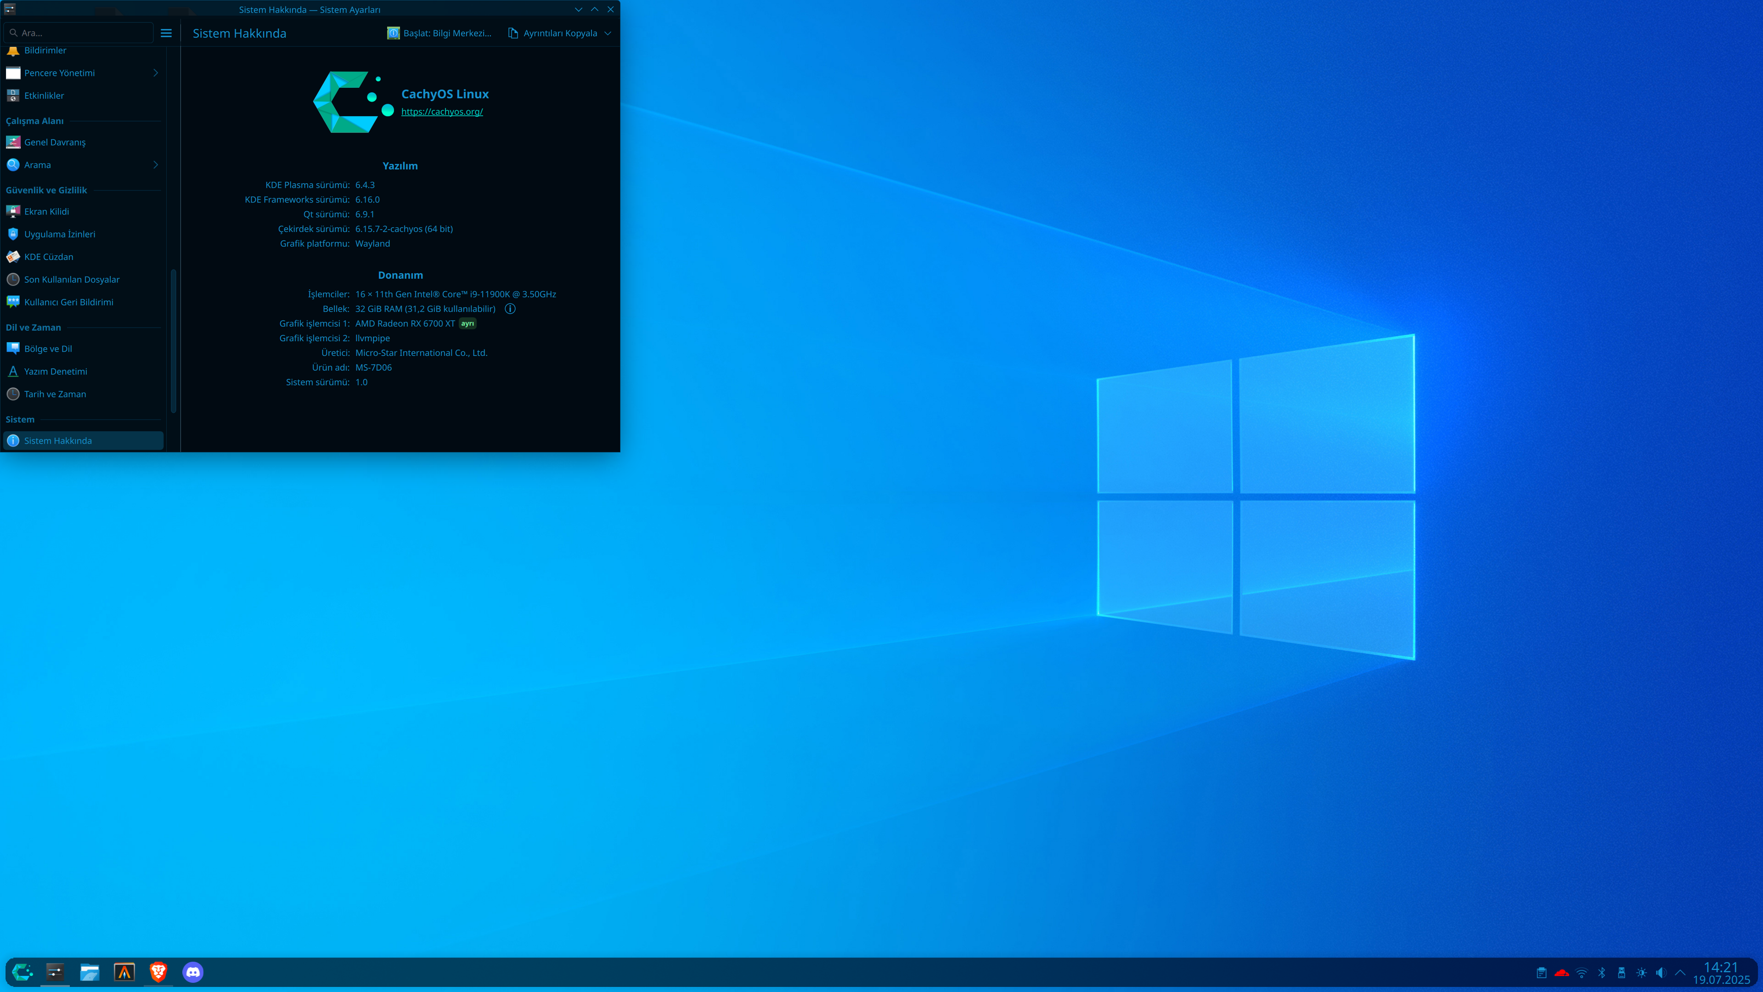1763x992 pixels.
Task: Open the clipboard tray icon
Action: coord(1541,973)
